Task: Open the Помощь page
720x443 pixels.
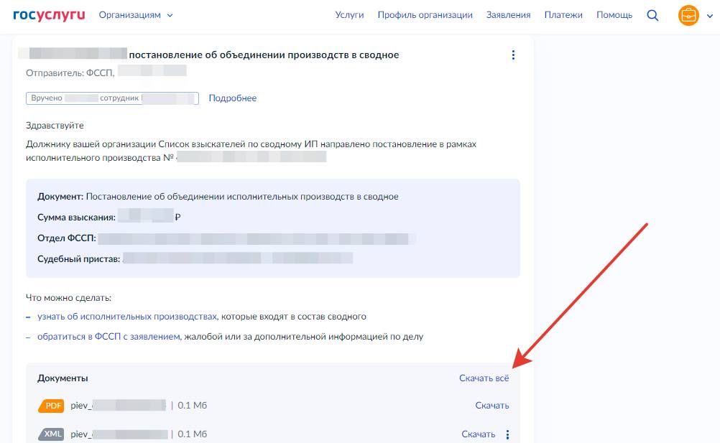Action: (x=614, y=15)
